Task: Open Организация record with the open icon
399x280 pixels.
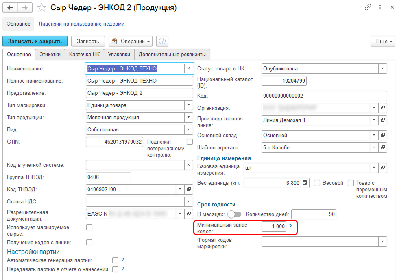Action: click(382, 108)
